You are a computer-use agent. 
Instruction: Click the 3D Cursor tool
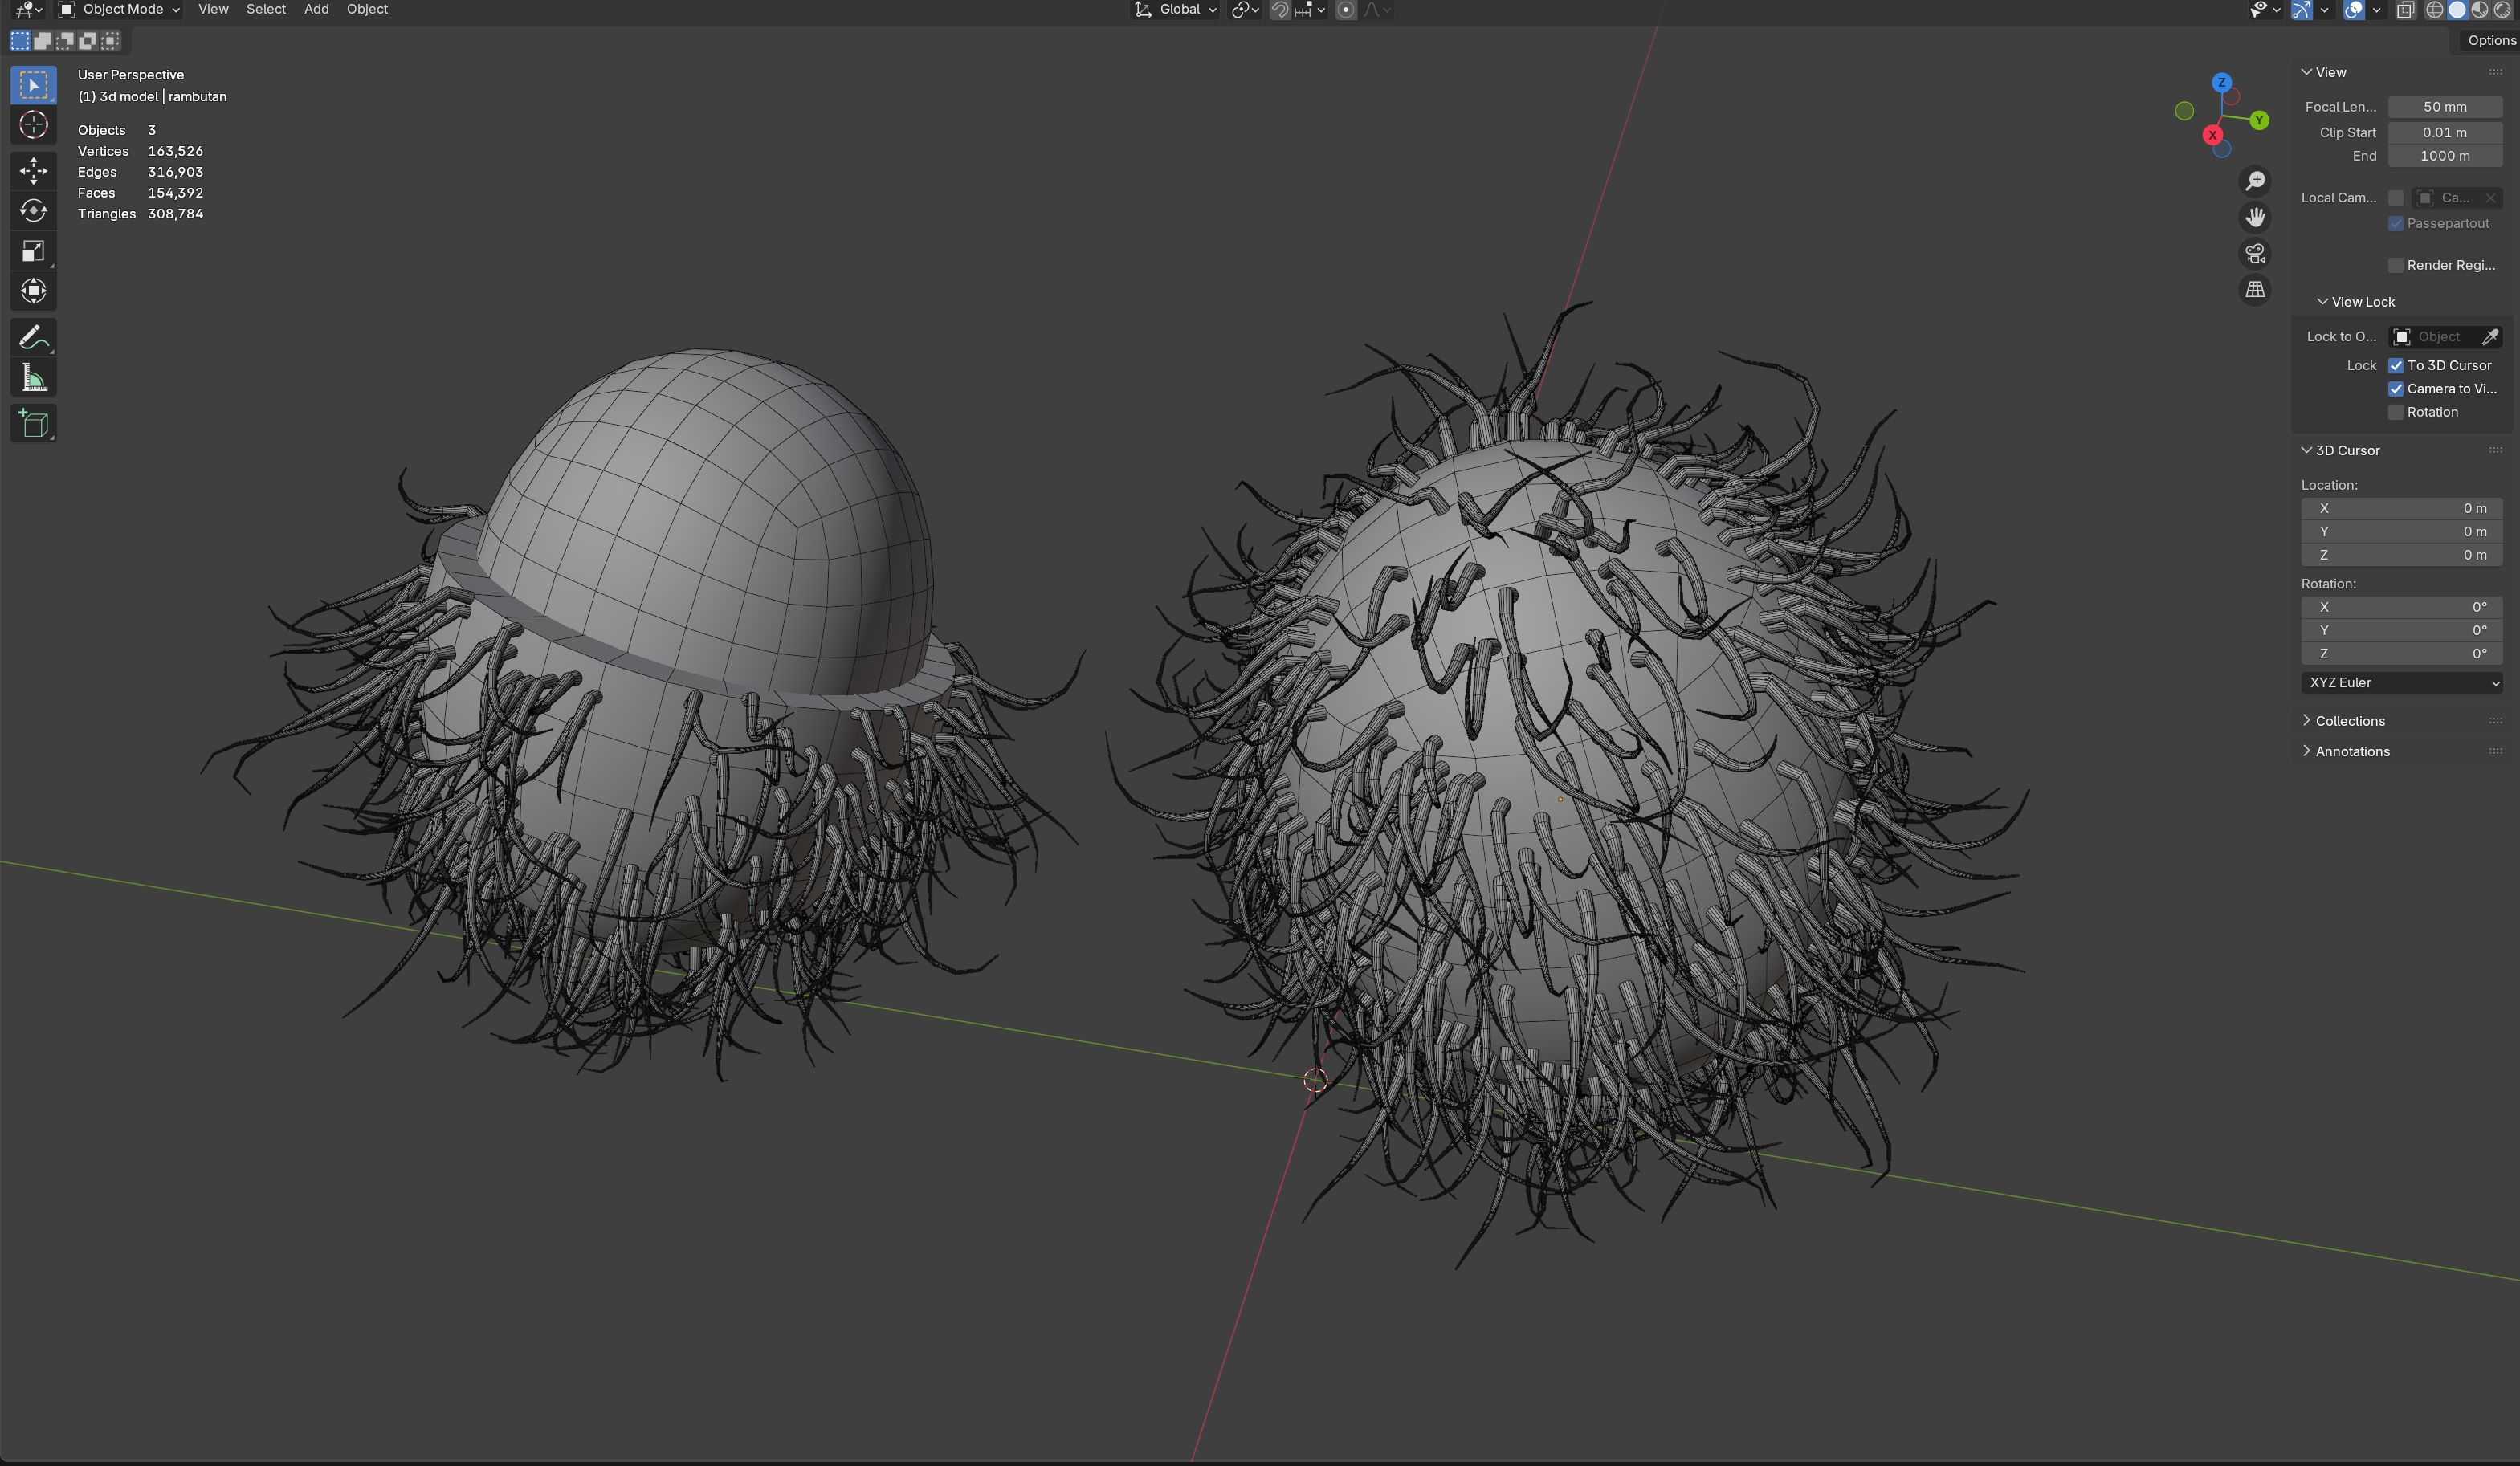[33, 125]
